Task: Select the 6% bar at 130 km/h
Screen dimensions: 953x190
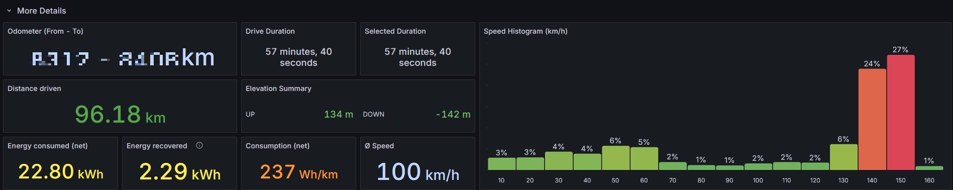Action: [843, 157]
